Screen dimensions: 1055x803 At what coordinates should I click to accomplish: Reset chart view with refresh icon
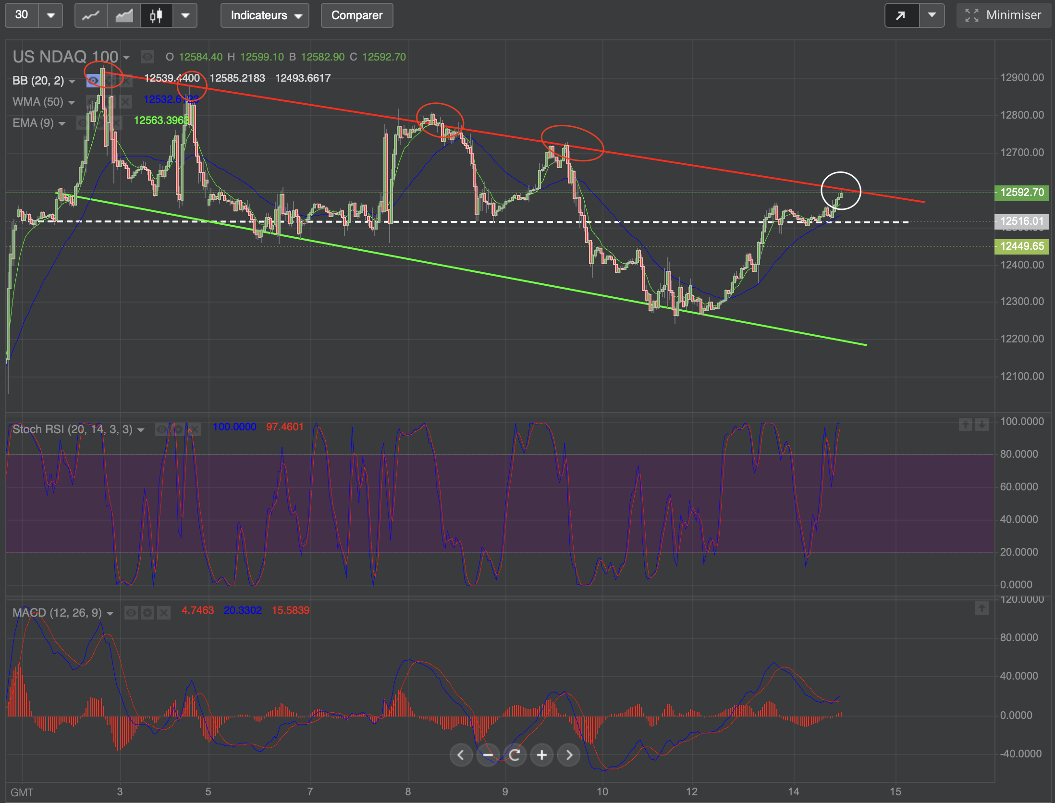515,755
